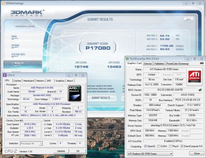Open System Info in 3DMark sidebar
This screenshot has width=206, height=158.
18,54
